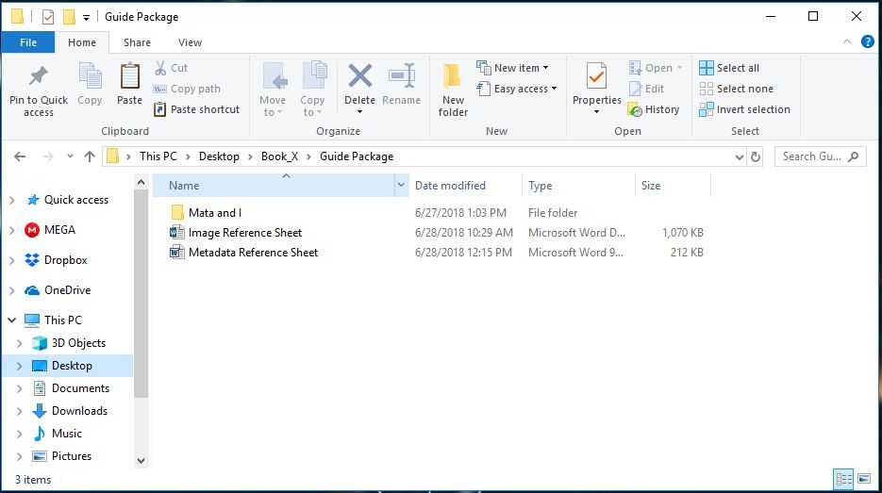
Task: Click Move to in Organize group
Action: click(273, 90)
